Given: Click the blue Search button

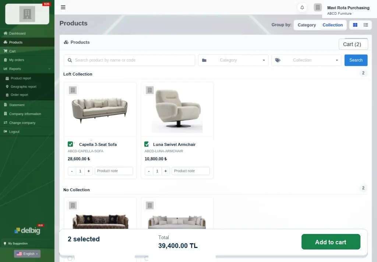Looking at the screenshot, I should pos(356,60).
